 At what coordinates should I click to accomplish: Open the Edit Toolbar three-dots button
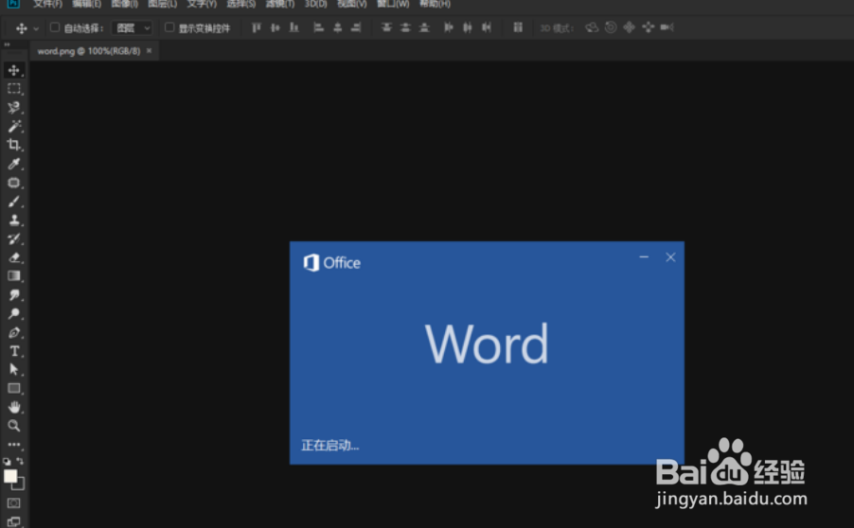pyautogui.click(x=14, y=445)
